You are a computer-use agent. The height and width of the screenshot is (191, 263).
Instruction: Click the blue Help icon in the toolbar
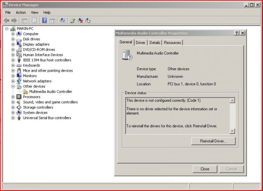pos(45,21)
